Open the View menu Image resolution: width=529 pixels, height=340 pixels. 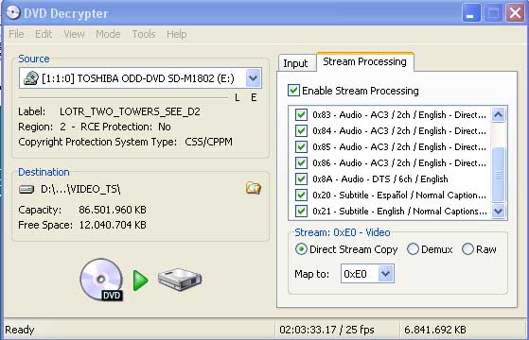(74, 34)
